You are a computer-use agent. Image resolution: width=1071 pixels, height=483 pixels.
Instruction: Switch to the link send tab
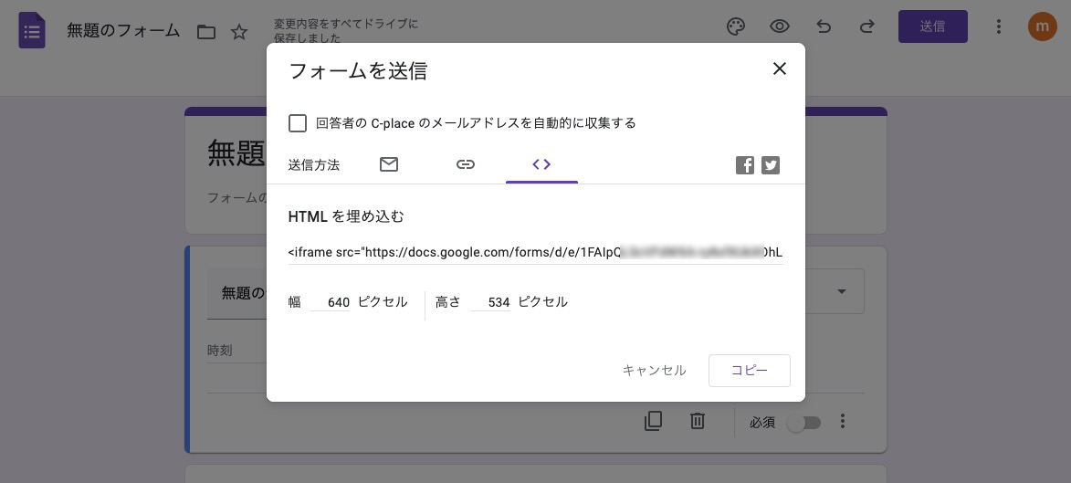[x=466, y=164]
